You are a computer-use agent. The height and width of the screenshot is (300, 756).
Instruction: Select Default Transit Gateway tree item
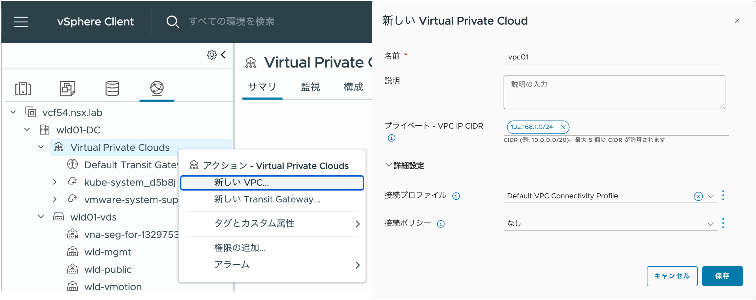click(x=131, y=165)
